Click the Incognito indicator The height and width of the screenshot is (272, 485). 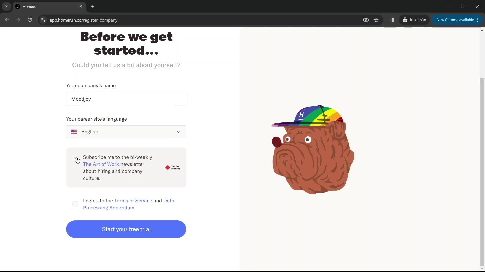414,20
